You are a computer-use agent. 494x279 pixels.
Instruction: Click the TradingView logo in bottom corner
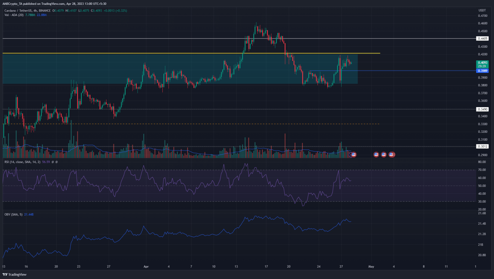coord(14,275)
